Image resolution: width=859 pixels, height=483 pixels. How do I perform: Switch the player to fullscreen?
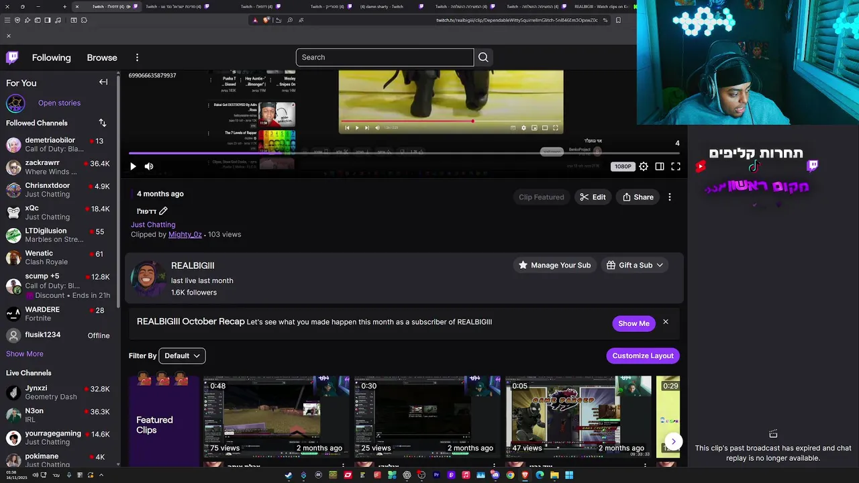tap(676, 166)
